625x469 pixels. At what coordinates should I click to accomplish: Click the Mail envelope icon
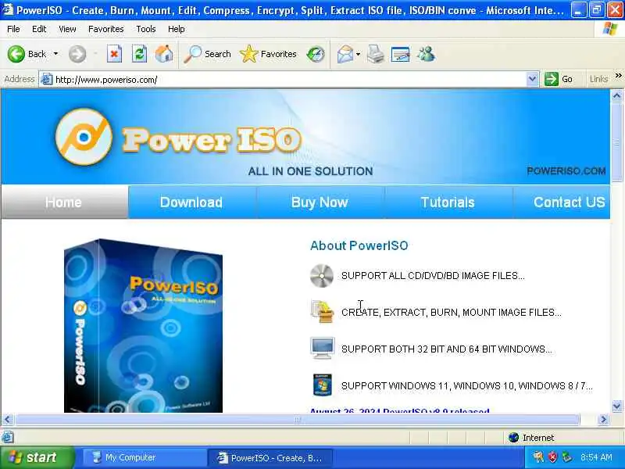click(345, 54)
